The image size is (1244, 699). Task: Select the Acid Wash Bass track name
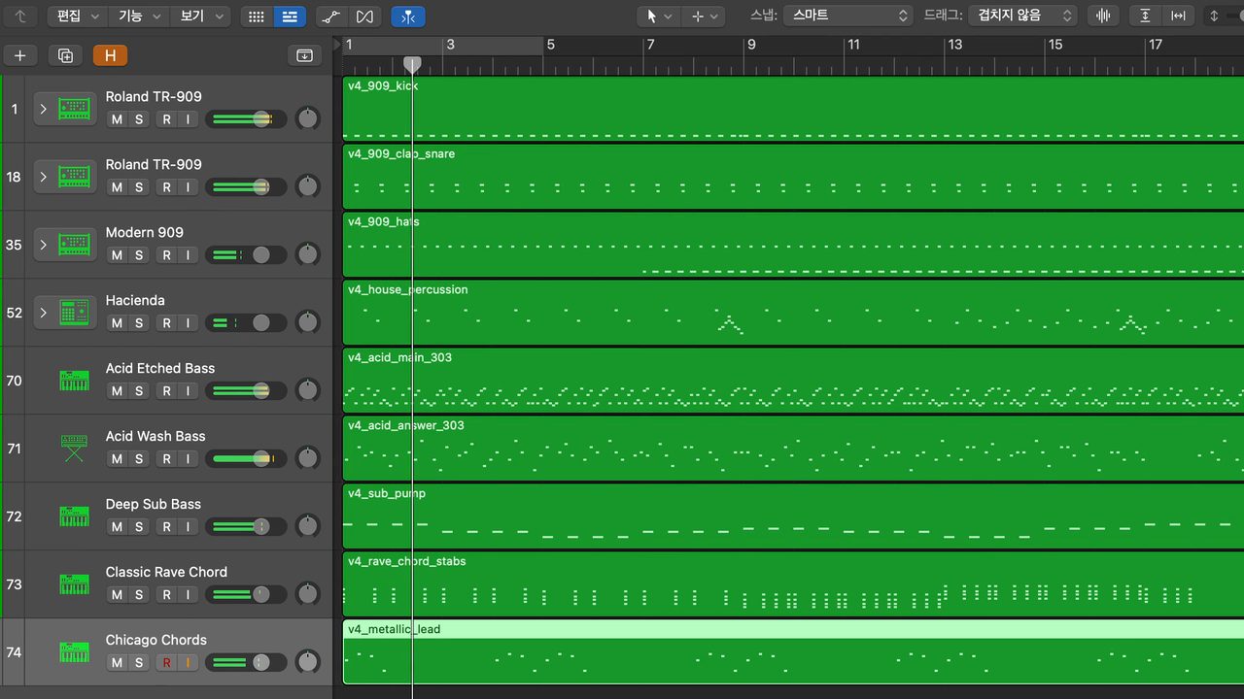click(x=155, y=436)
